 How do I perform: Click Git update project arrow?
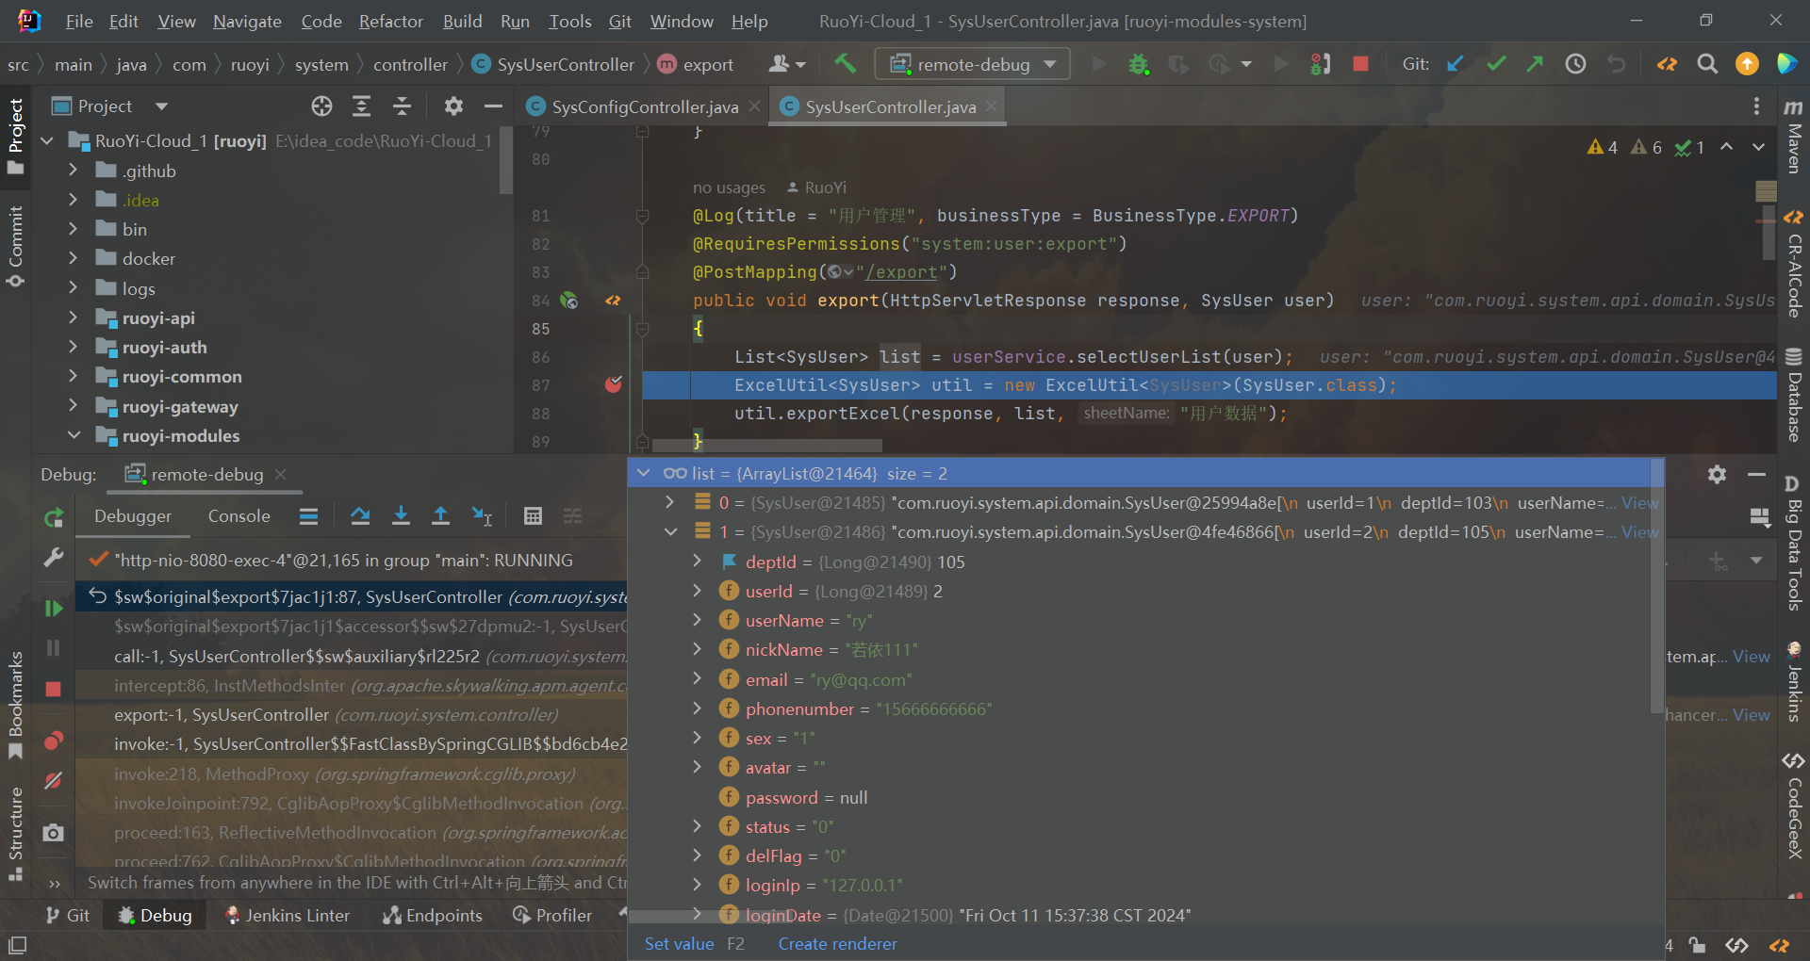point(1456,64)
